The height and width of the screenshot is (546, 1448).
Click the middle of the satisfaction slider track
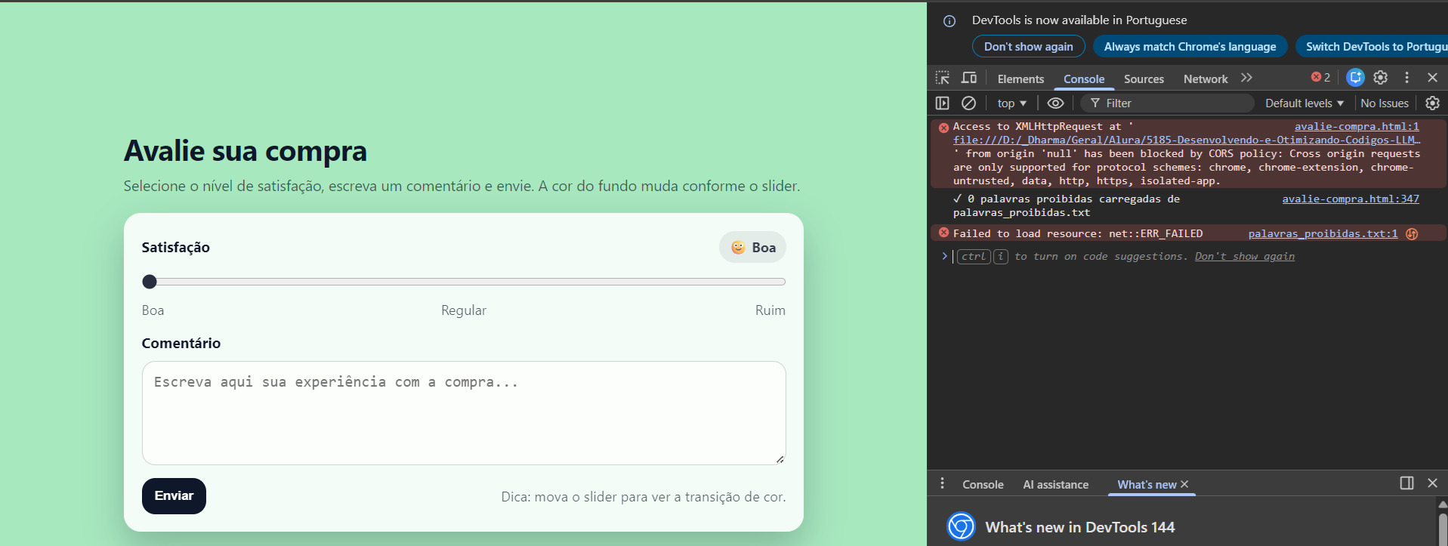[x=464, y=282]
